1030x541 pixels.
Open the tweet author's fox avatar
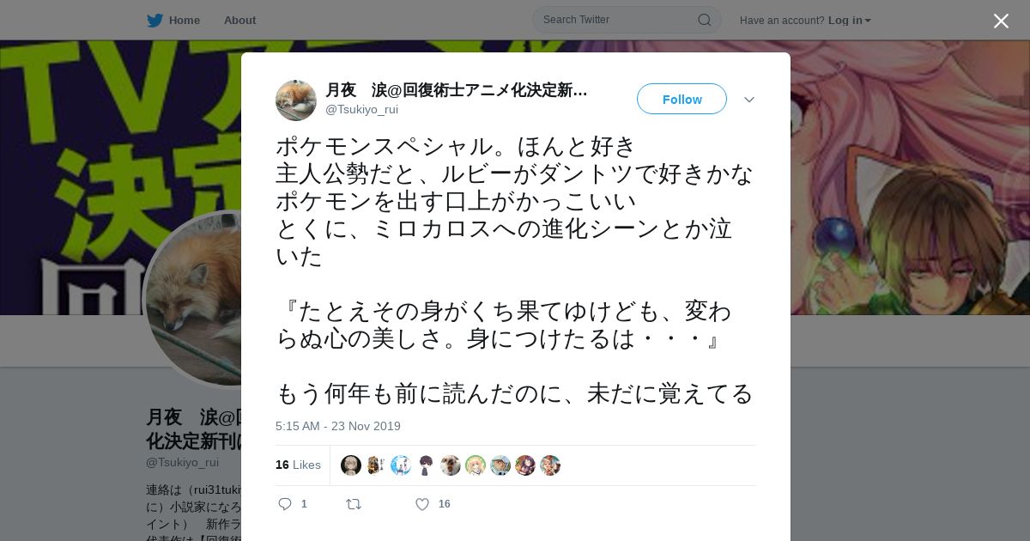(296, 100)
